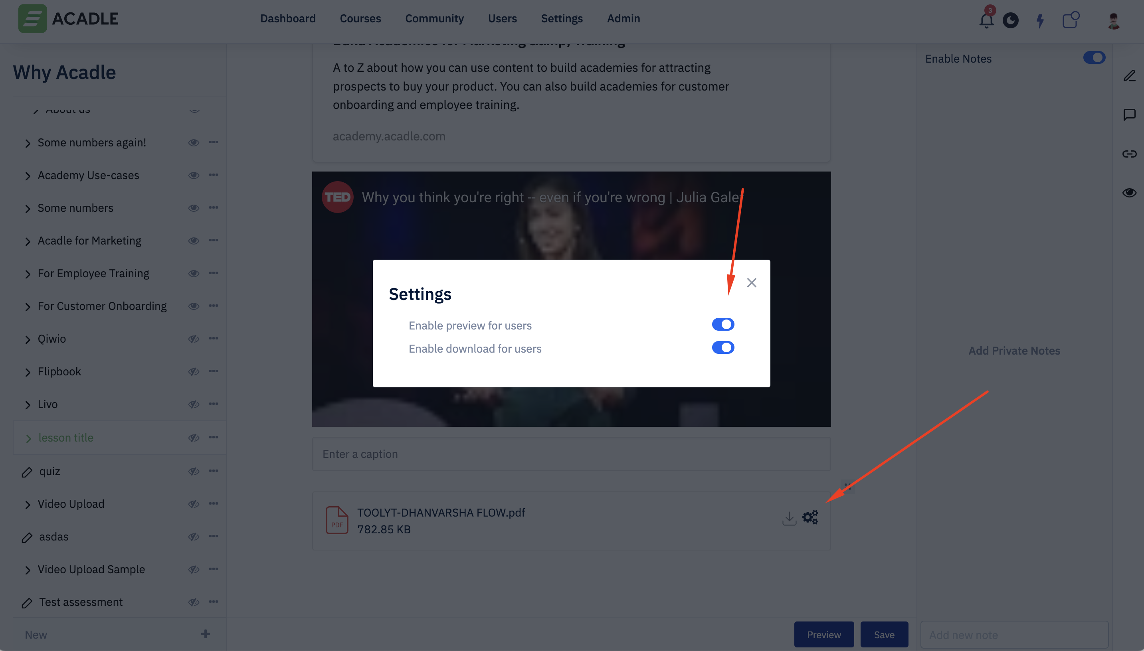Screen dimensions: 1144x651
Task: Open more options for Some numbers again!
Action: coord(214,142)
